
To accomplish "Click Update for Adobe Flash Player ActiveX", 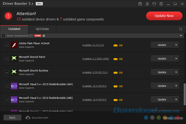I will [162, 45].
